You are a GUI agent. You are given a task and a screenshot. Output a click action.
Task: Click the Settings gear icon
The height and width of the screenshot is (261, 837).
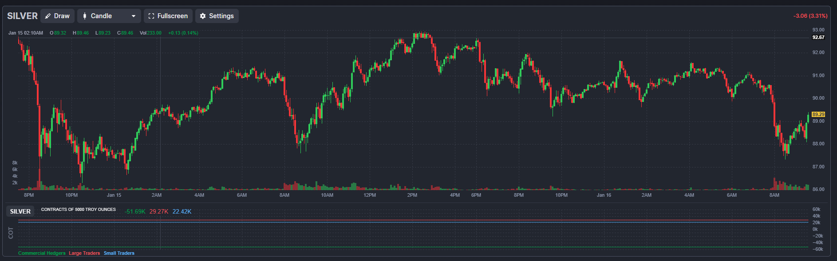coord(203,16)
